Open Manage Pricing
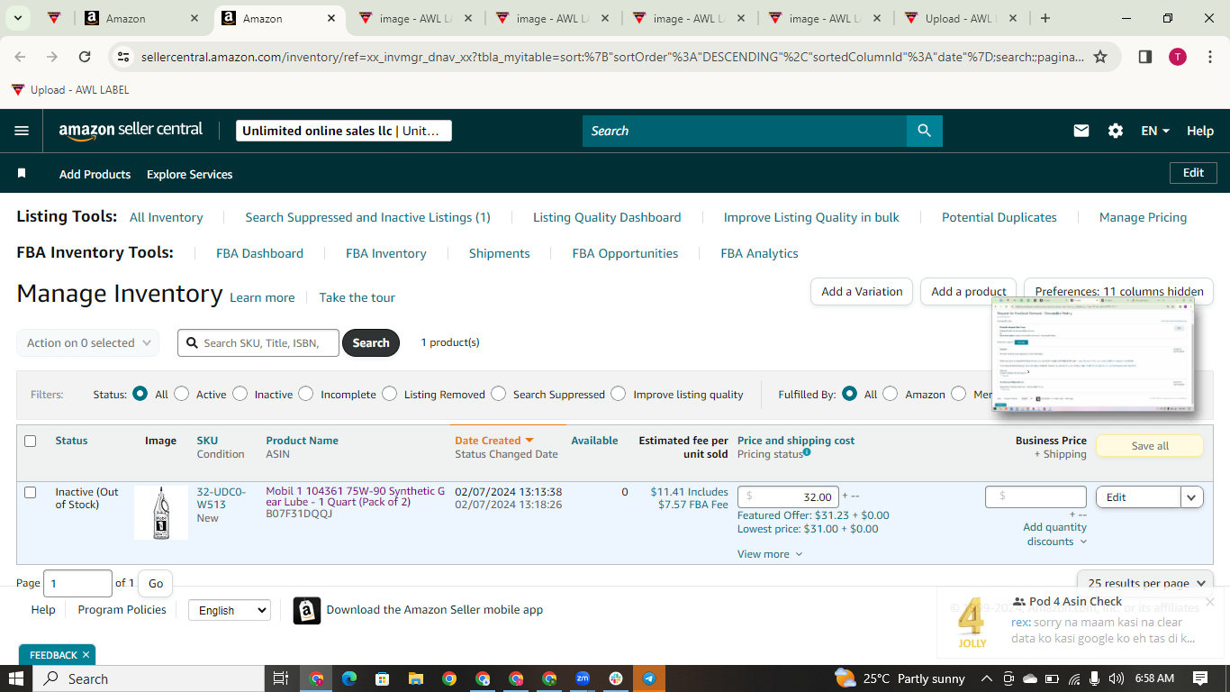 click(1144, 217)
